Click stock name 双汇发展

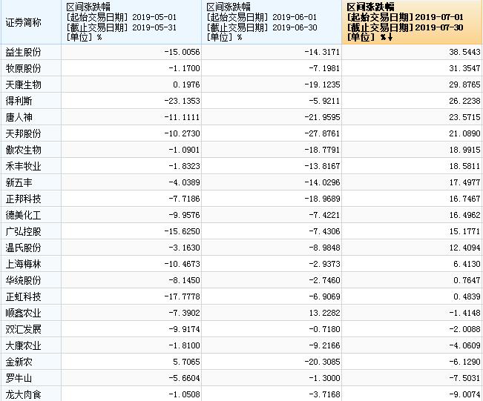click(x=24, y=329)
